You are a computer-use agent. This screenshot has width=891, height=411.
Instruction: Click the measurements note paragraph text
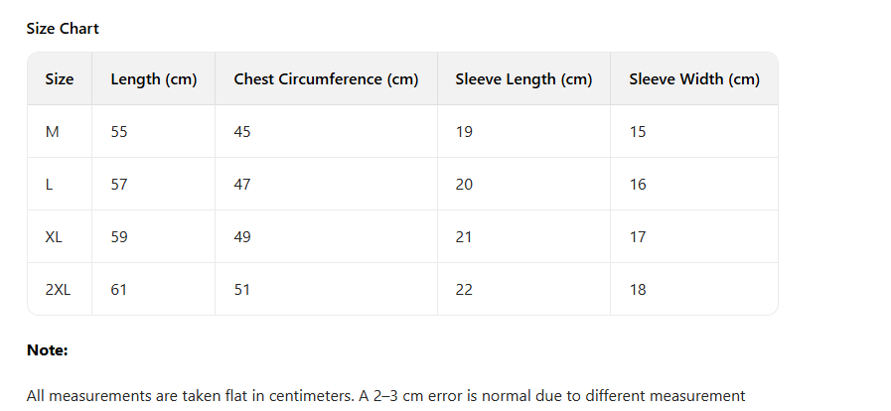point(385,396)
